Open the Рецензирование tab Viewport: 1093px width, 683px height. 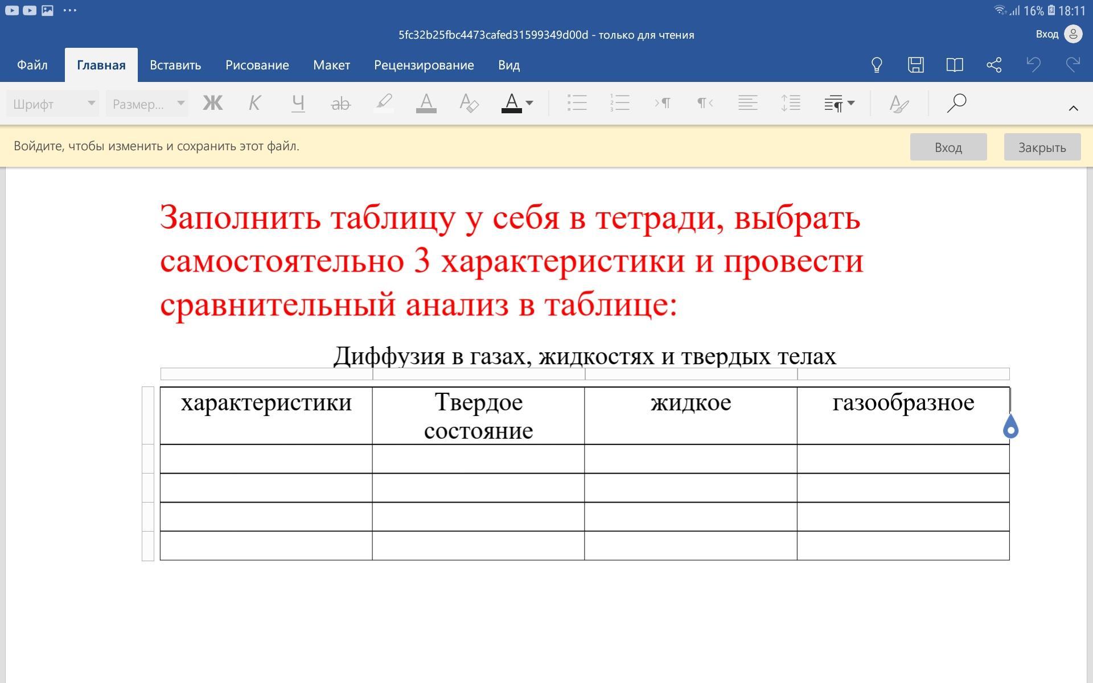424,65
